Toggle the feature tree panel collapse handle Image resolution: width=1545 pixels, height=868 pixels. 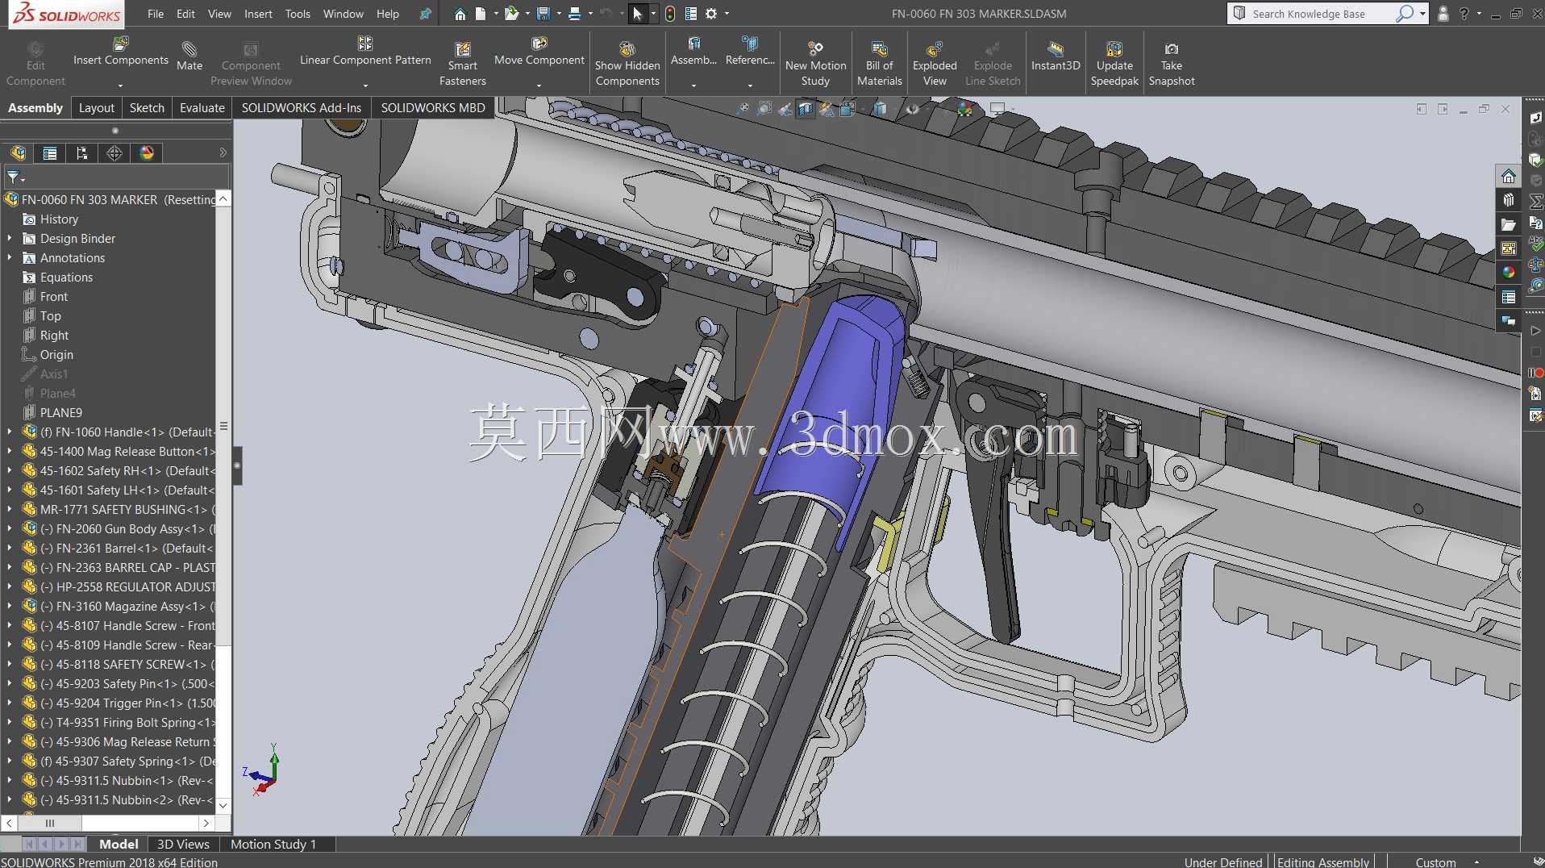tap(237, 465)
